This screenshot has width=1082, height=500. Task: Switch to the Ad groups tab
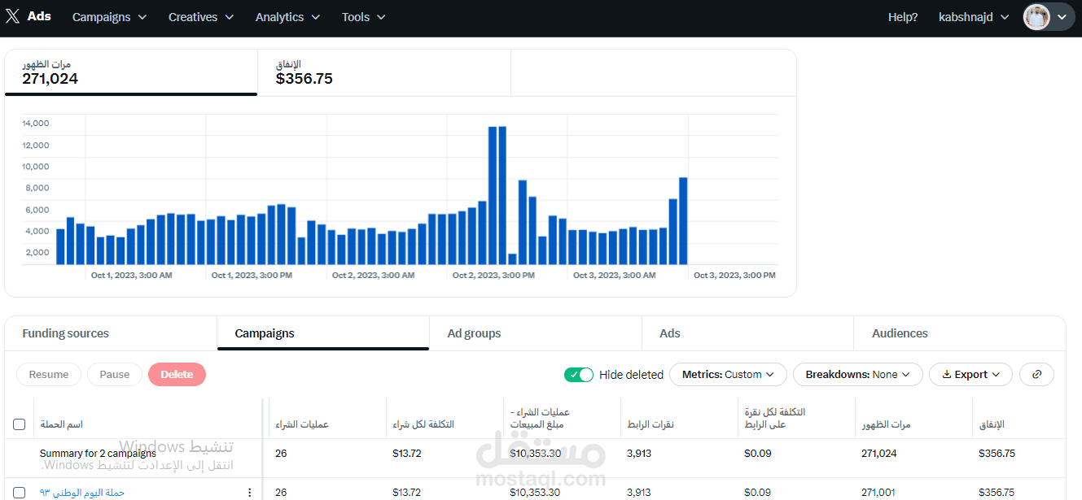(x=536, y=333)
